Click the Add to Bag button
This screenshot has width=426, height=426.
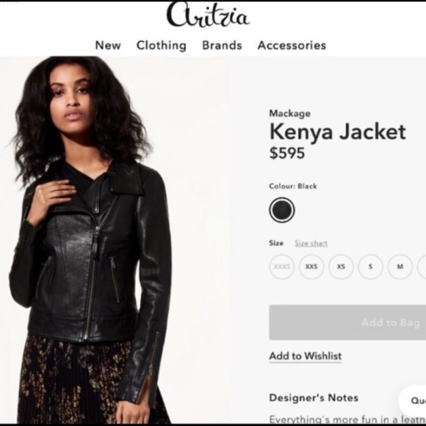tap(347, 322)
